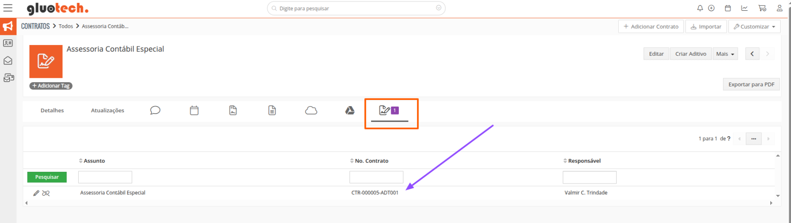Open the calendar icon in top bar
The width and height of the screenshot is (791, 223).
[727, 8]
